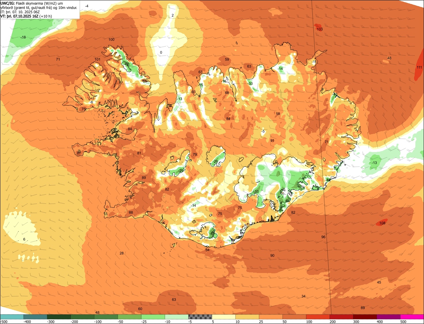Click the '96' value on the map
This screenshot has height=324, width=424.
pos(324,237)
